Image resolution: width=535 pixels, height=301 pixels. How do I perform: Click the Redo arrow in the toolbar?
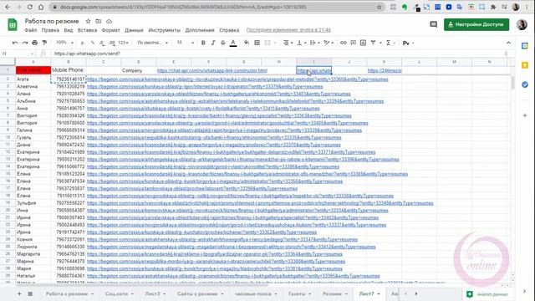pyautogui.click(x=25, y=43)
